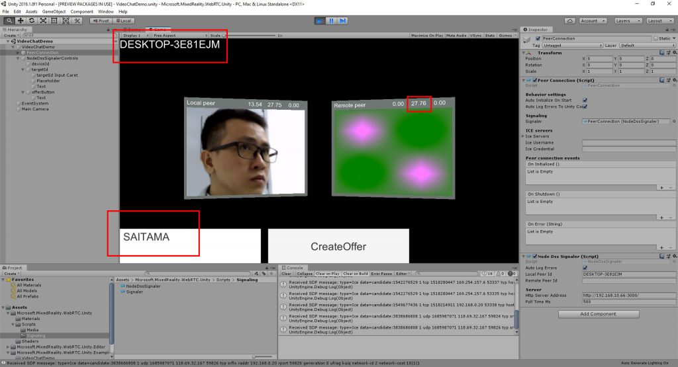
Task: Open the Tag dropdown showing Untagged
Action: pyautogui.click(x=573, y=46)
